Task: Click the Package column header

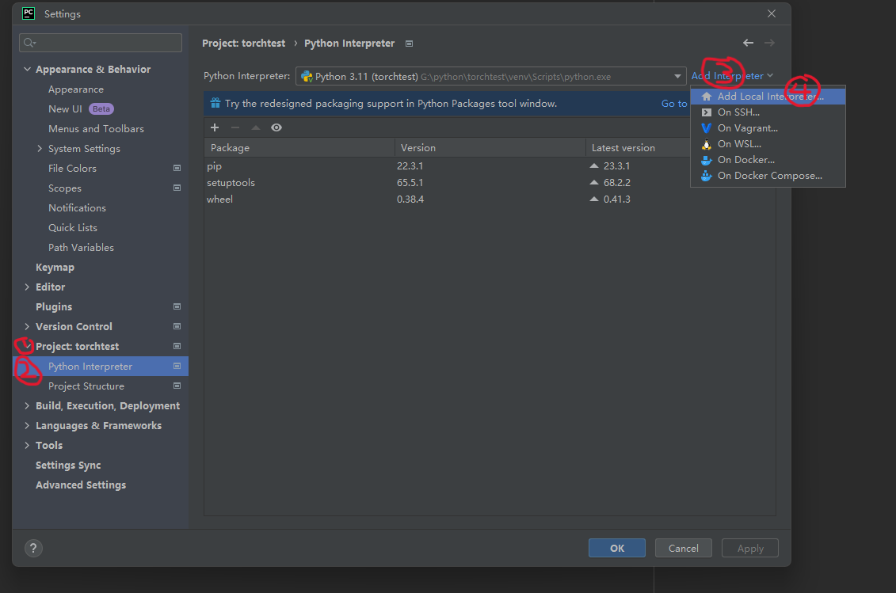Action: click(299, 147)
